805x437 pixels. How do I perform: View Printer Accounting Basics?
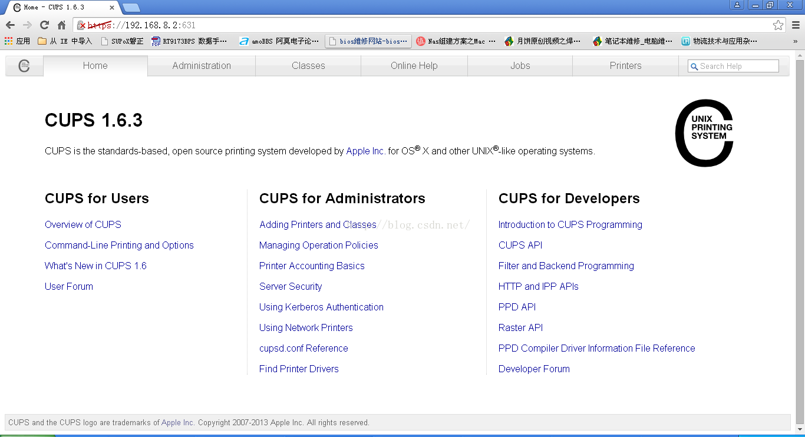click(312, 266)
